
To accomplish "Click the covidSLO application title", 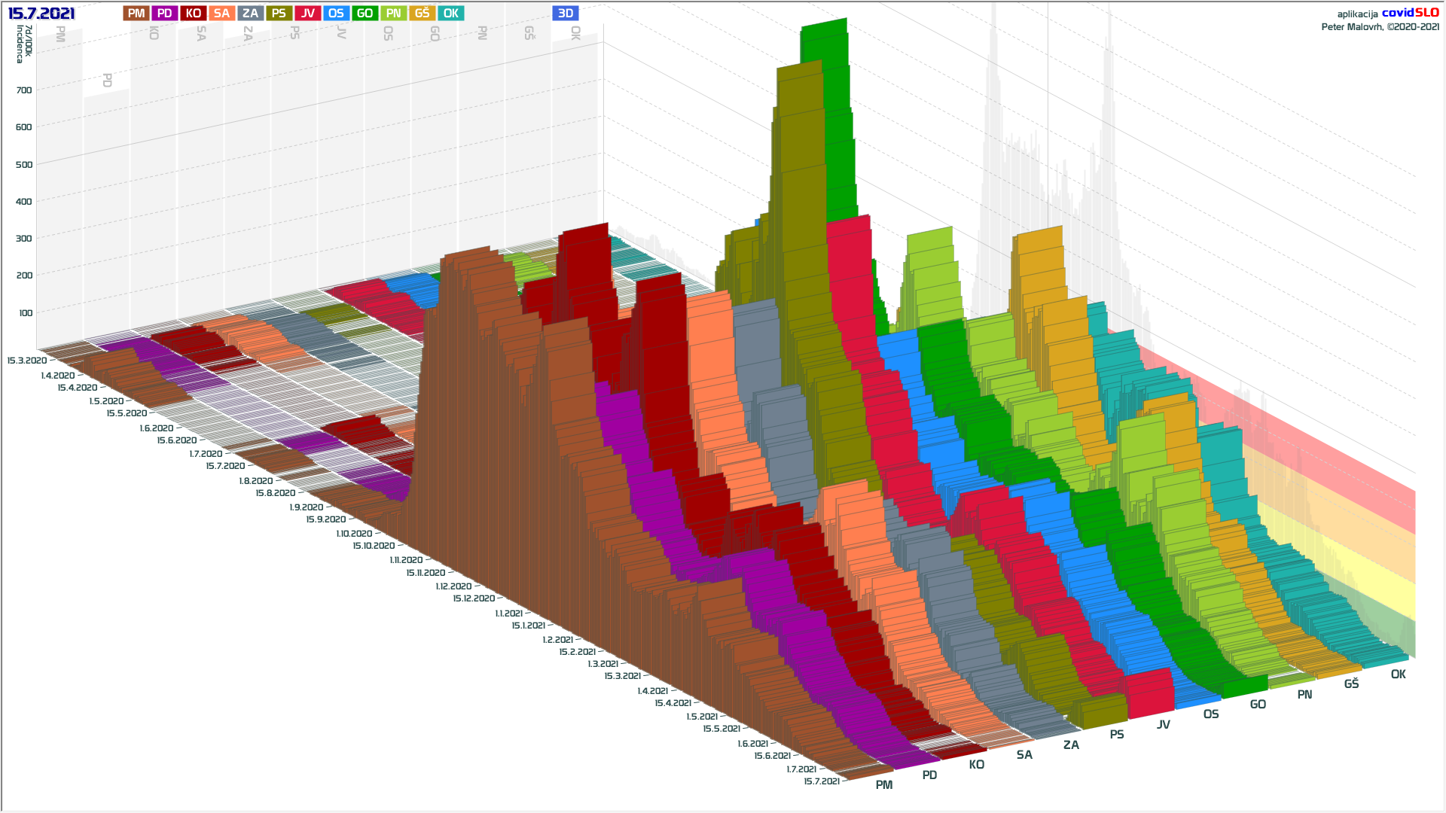I will 1410,13.
